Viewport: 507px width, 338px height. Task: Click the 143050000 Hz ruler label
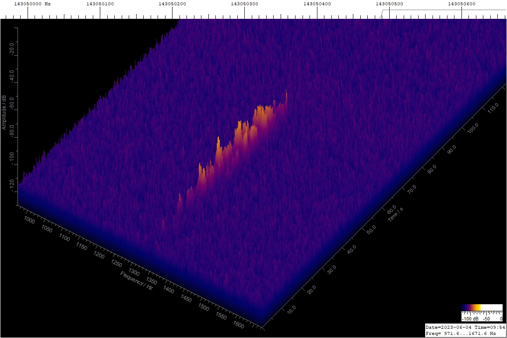point(32,4)
